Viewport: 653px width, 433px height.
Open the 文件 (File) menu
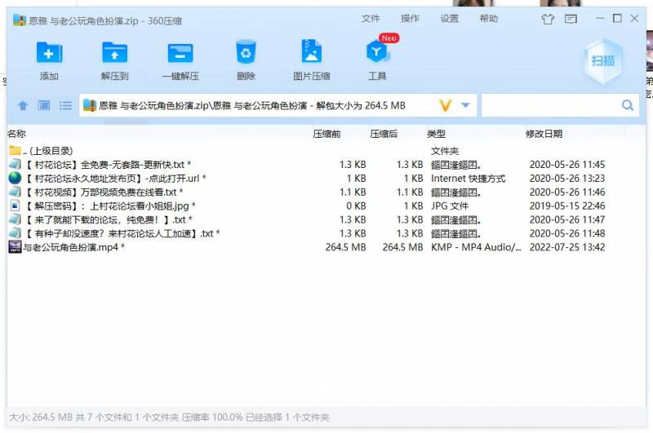[371, 19]
